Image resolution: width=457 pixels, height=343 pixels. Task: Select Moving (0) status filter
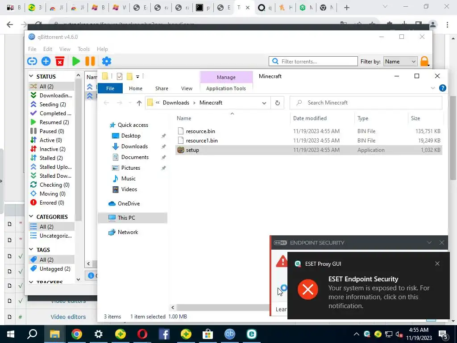pyautogui.click(x=48, y=194)
